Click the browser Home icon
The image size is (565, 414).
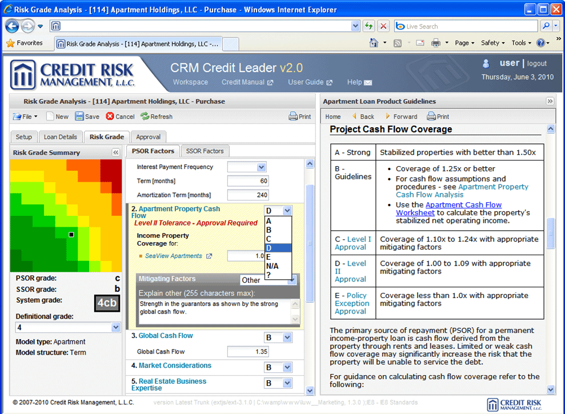pyautogui.click(x=374, y=43)
